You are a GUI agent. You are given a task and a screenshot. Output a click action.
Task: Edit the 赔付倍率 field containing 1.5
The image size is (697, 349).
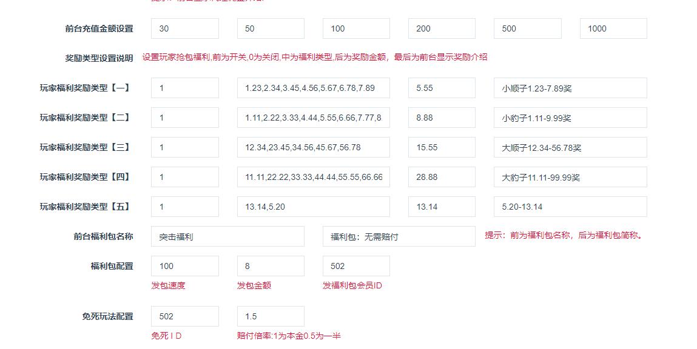[x=271, y=316]
